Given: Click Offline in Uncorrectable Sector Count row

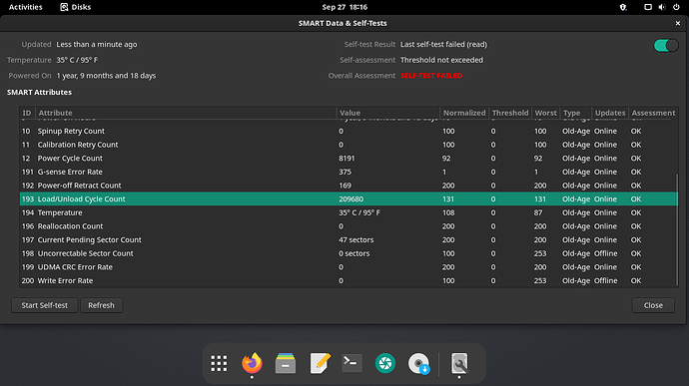Looking at the screenshot, I should [x=605, y=253].
